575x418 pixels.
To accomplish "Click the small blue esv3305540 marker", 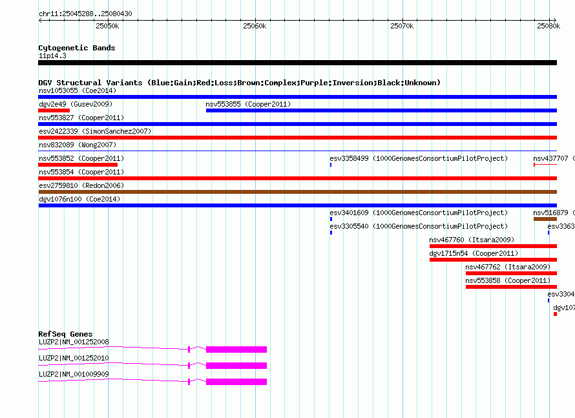I will coord(331,233).
